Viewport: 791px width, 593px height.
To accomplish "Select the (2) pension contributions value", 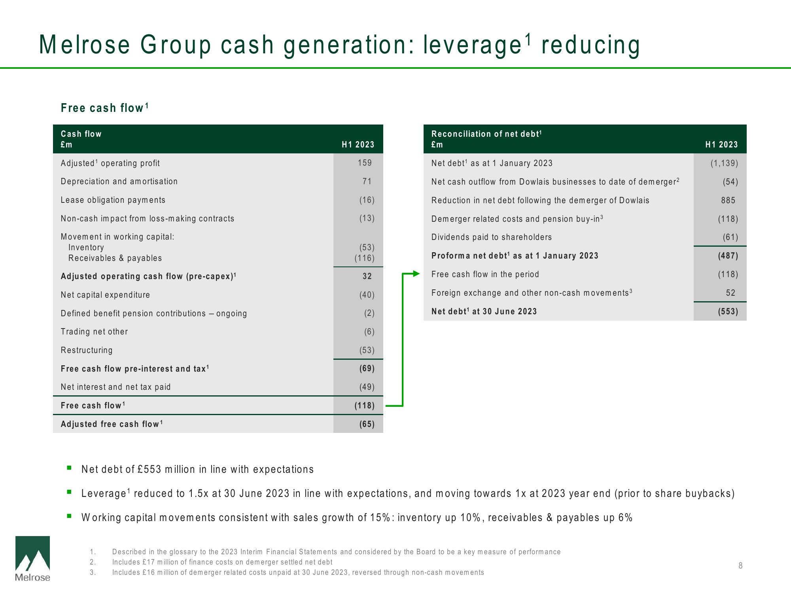I will coord(369,313).
